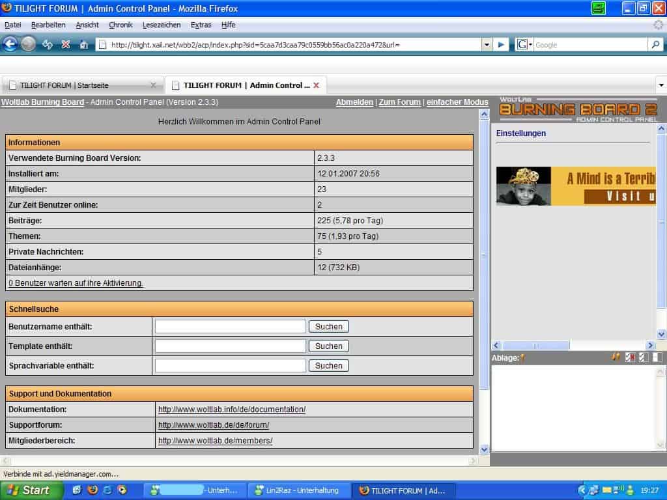This screenshot has width=667, height=500.
Task: Click the side panel horizontal scrollbar thumb
Action: point(536,345)
